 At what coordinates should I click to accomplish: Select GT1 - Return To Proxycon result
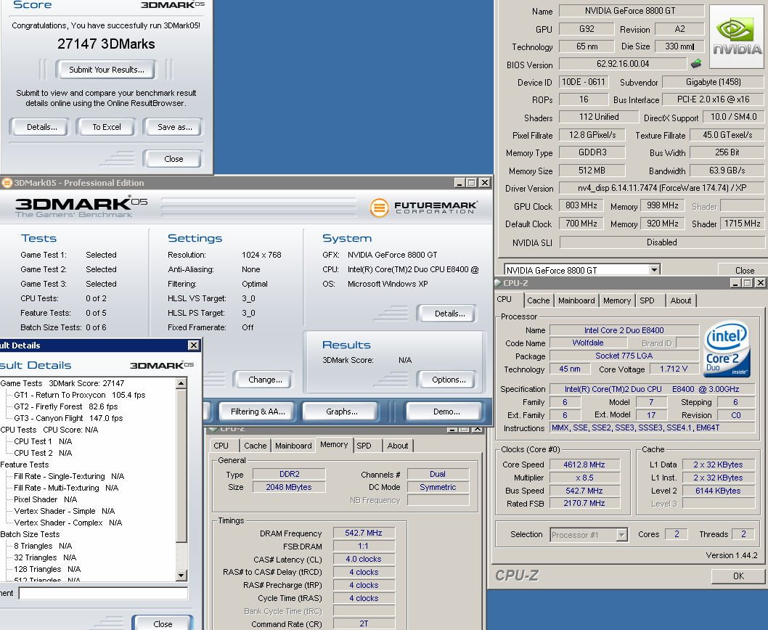click(x=80, y=395)
